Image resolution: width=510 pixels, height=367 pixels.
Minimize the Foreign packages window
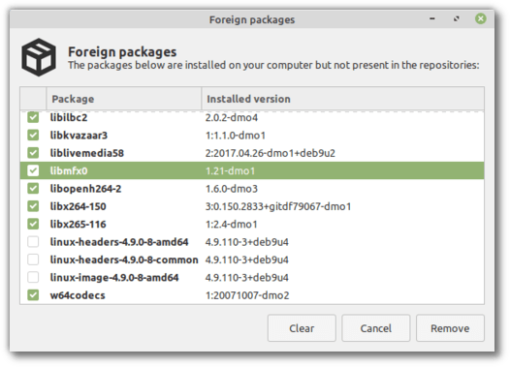point(432,18)
